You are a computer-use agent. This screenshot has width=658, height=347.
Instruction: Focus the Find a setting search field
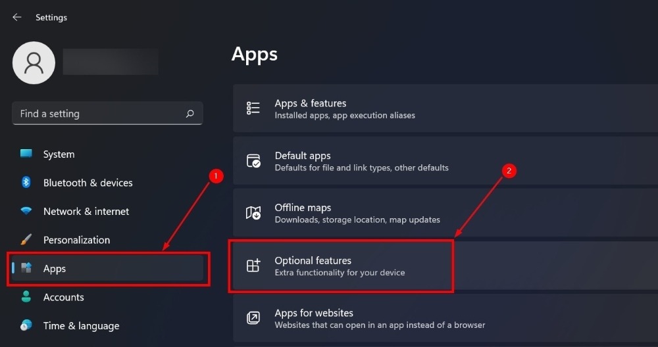tap(107, 114)
